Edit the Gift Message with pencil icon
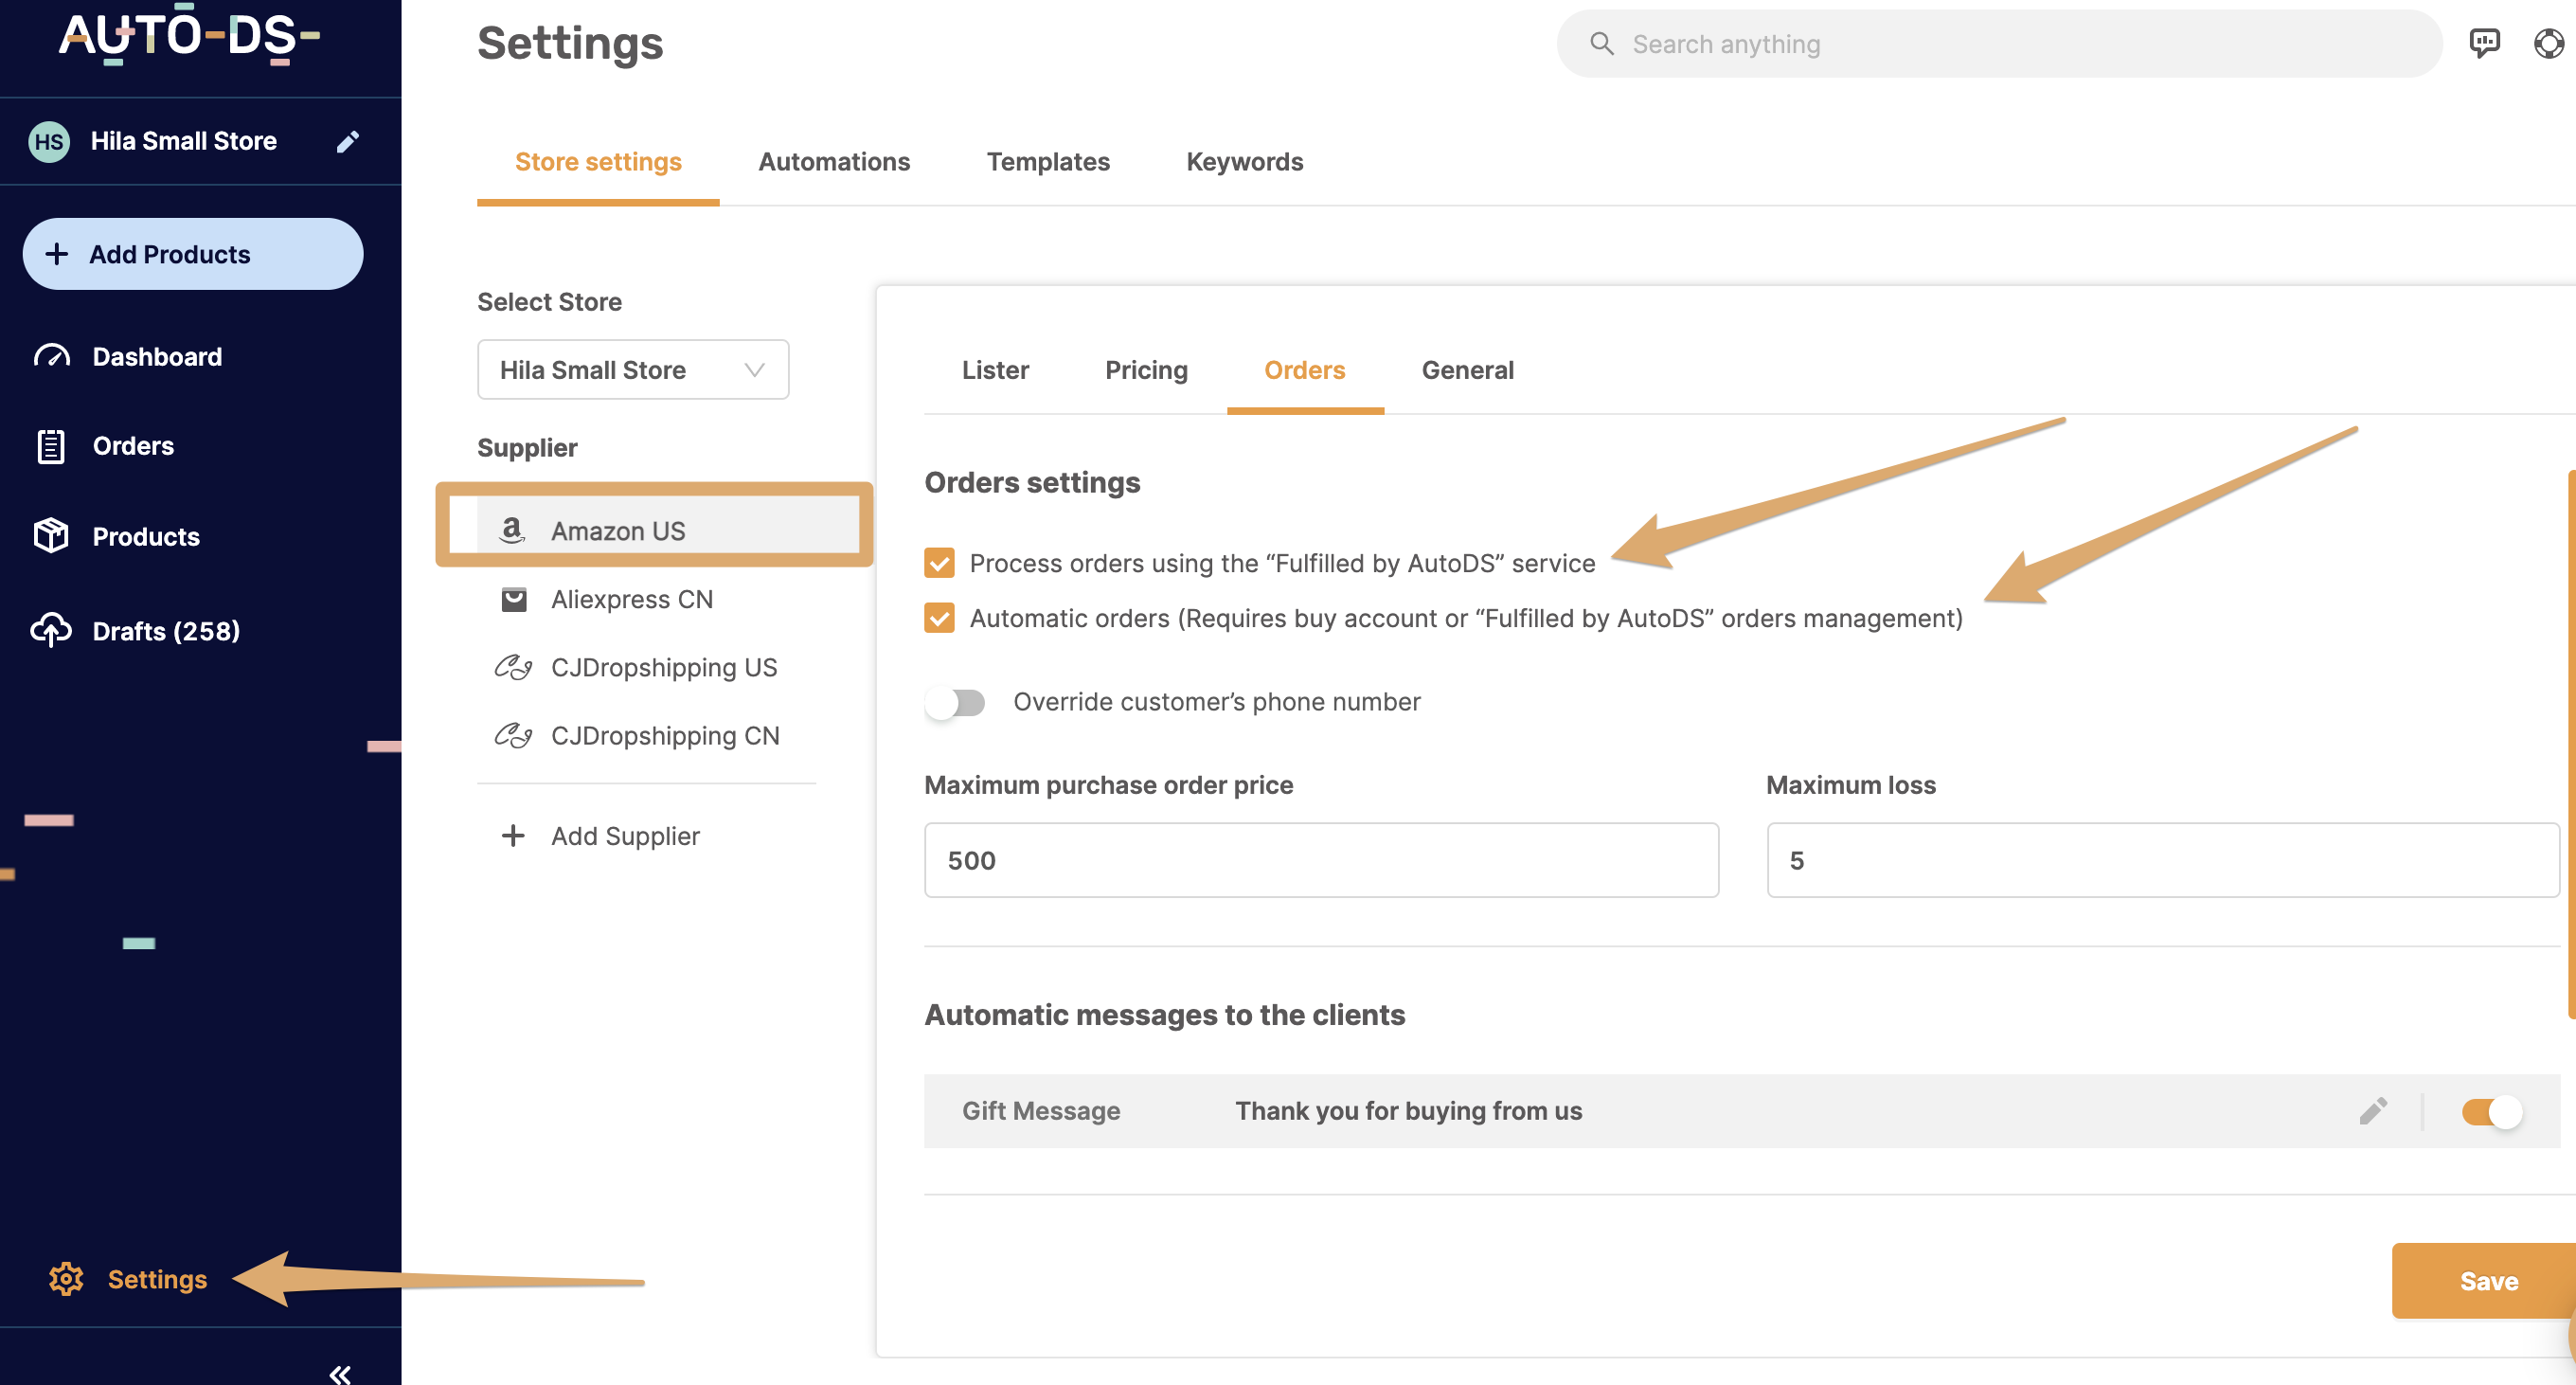This screenshot has height=1385, width=2576. click(x=2373, y=1111)
